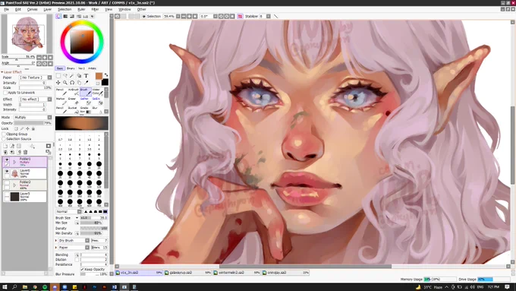Hide Folder1 with its eye icon
516x291 pixels.
(x=7, y=160)
